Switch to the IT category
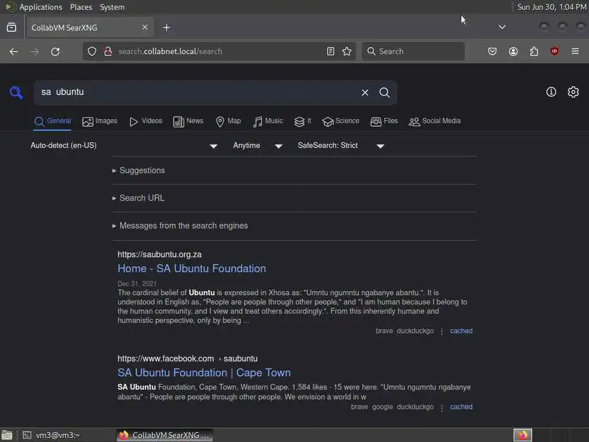Viewport: 589px width, 442px height. [303, 121]
